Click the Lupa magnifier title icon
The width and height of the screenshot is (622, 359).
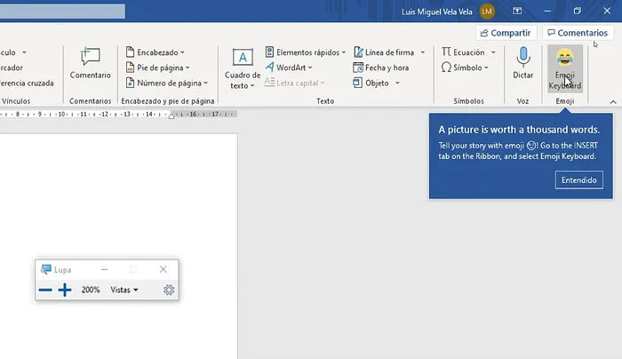(46, 269)
